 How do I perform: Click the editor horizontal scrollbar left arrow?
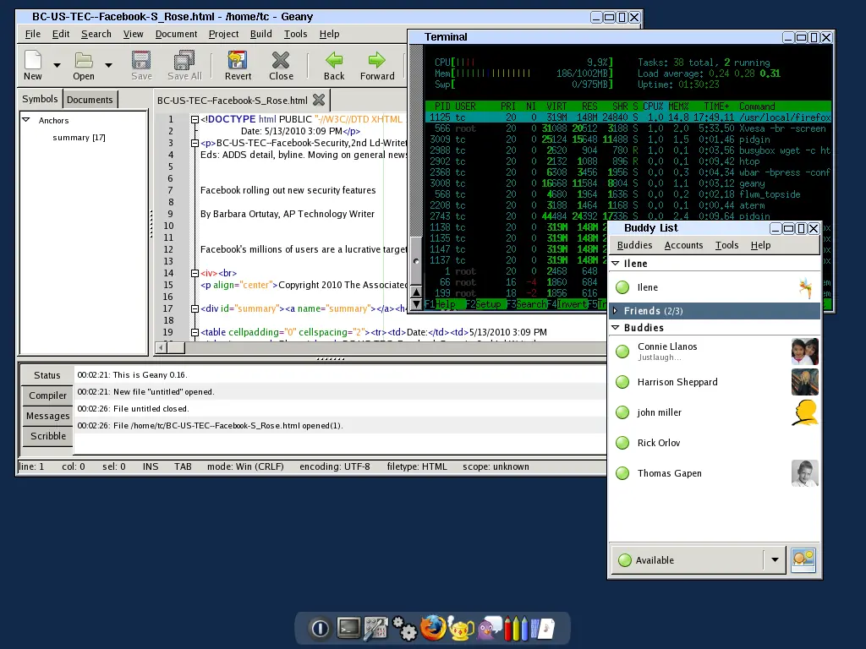click(x=162, y=347)
